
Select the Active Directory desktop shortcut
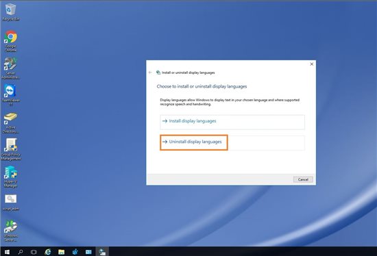[x=10, y=123]
